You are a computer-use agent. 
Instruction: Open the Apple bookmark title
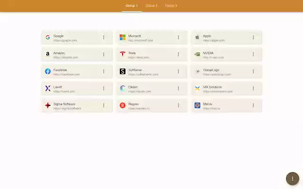(x=207, y=36)
